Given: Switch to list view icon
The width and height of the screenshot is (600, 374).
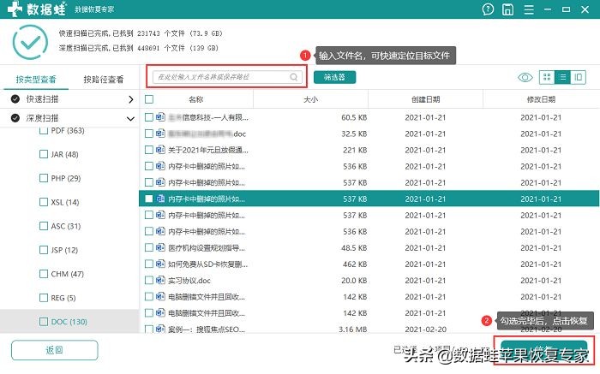Looking at the screenshot, I should click(562, 77).
